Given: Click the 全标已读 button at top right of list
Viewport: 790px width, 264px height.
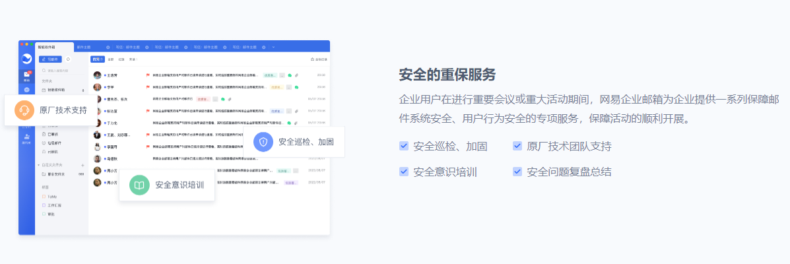Looking at the screenshot, I should coord(317,59).
